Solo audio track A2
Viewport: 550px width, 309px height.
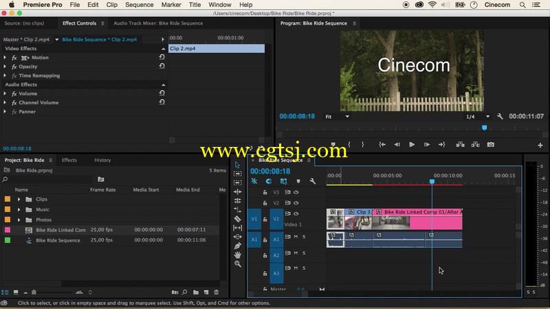304,253
